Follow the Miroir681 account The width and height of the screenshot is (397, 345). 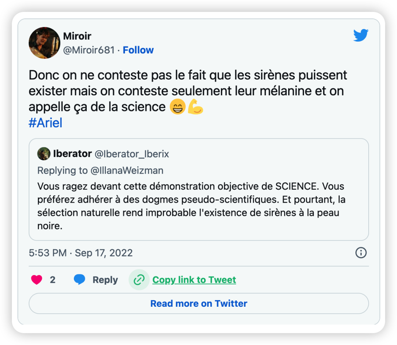(138, 50)
